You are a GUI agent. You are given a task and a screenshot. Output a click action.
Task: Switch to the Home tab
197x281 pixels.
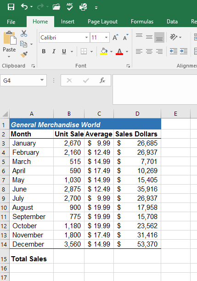click(x=40, y=22)
